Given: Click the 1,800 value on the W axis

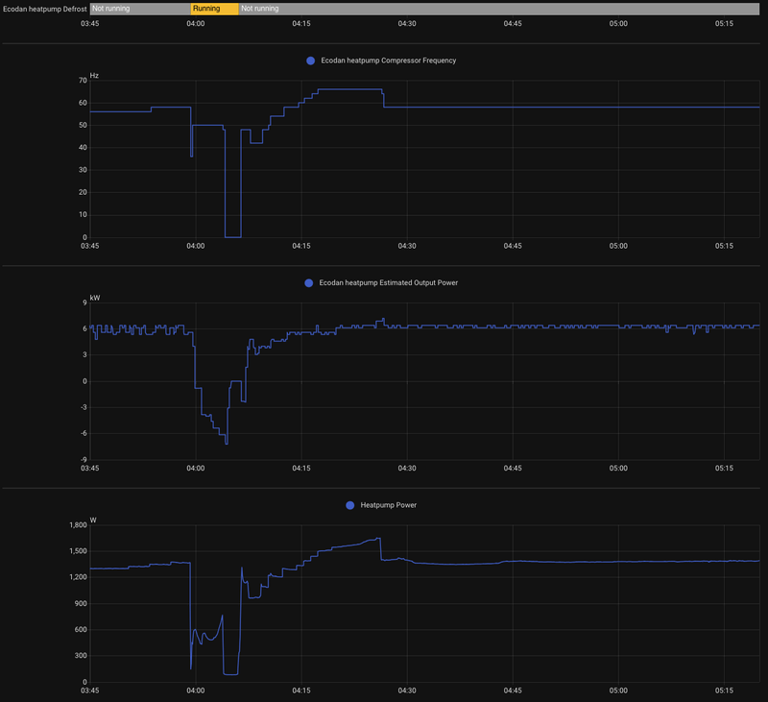Looking at the screenshot, I should 78,525.
